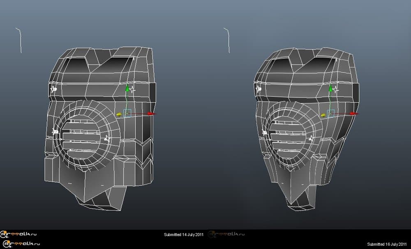Select locator beside left model's green arrow
This screenshot has width=411, height=249.
[133, 89]
